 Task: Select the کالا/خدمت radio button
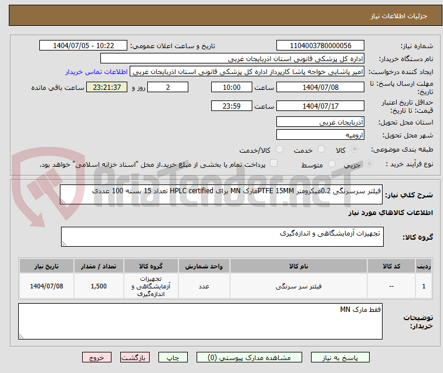[x=279, y=149]
